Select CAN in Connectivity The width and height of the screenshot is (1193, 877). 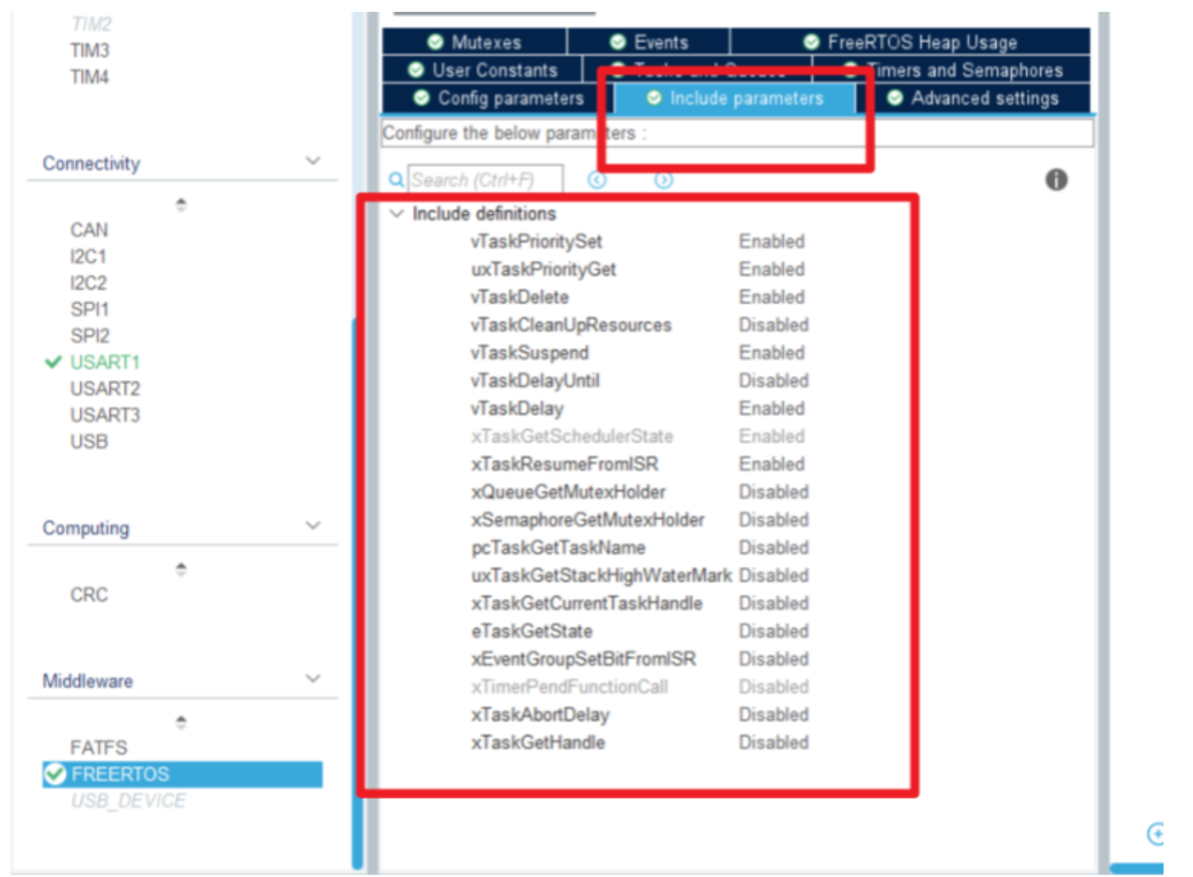89,230
